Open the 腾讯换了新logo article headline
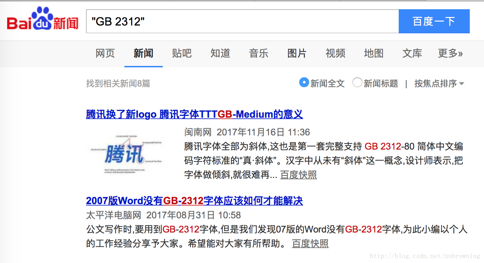 (194, 114)
